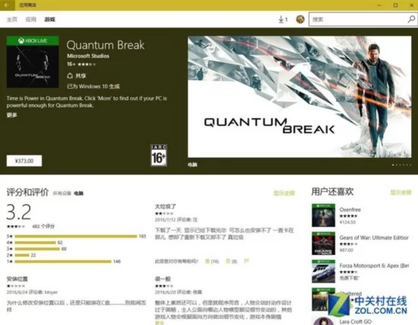The image size is (418, 325).
Task: Click the search magnifier icon
Action: click(x=411, y=19)
